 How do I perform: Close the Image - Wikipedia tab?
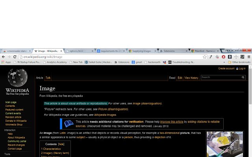pyautogui.click(x=61, y=51)
